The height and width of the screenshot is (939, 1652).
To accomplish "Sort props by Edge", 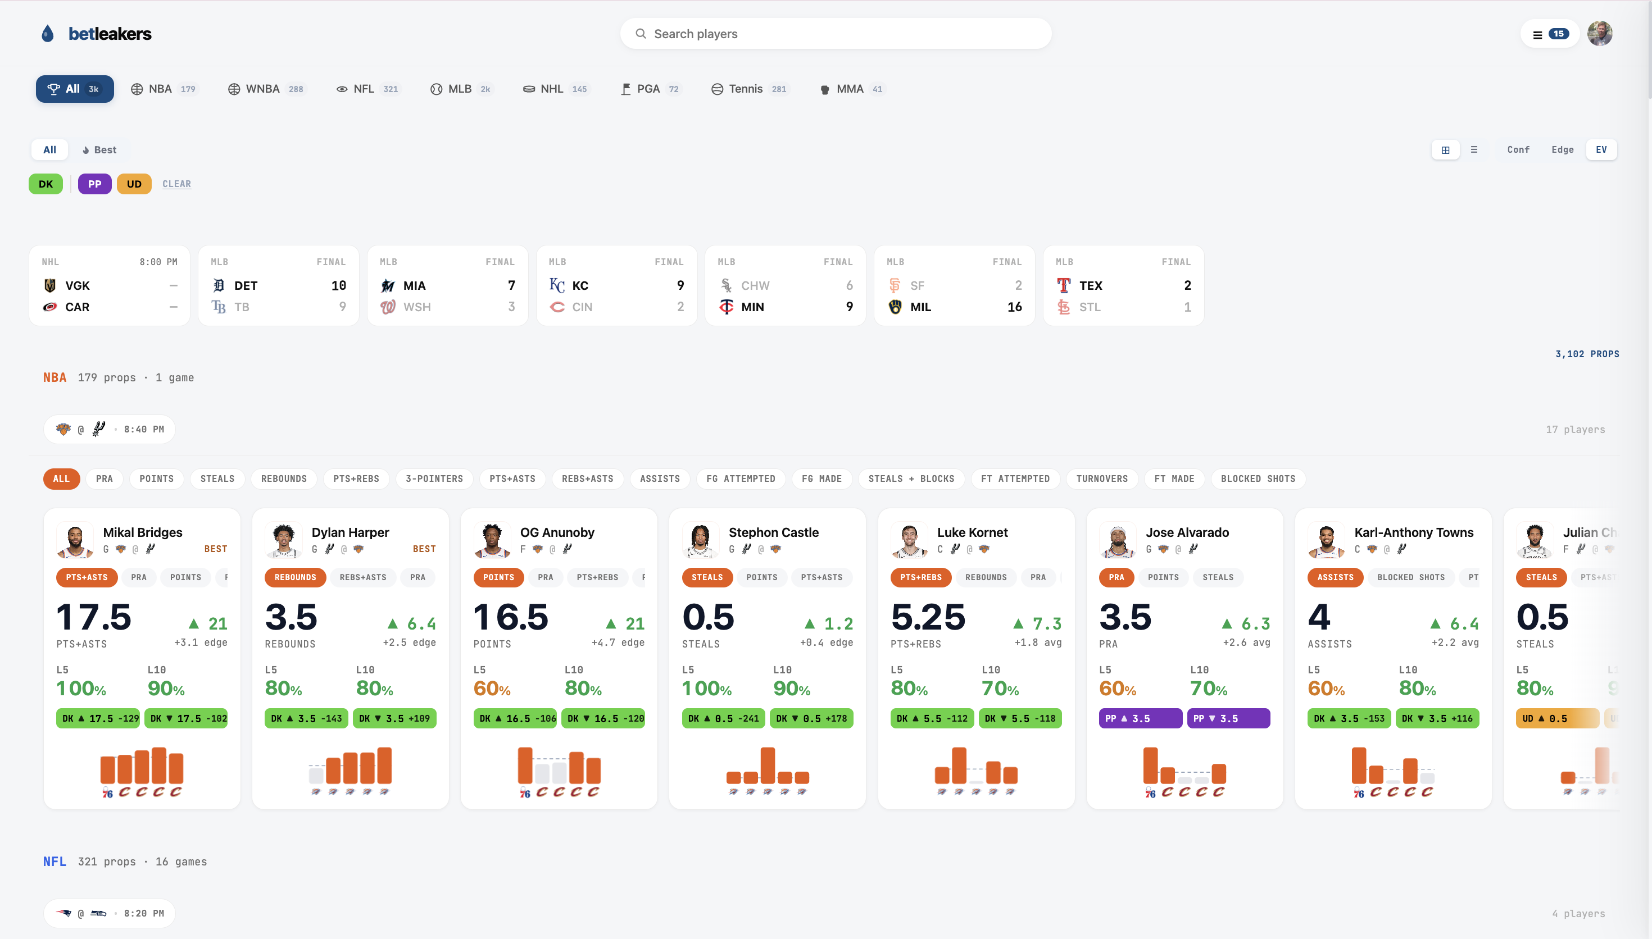I will click(1562, 149).
